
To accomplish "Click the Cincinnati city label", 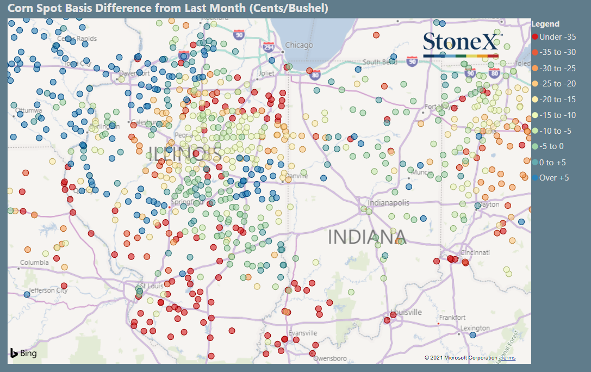I will [x=475, y=252].
